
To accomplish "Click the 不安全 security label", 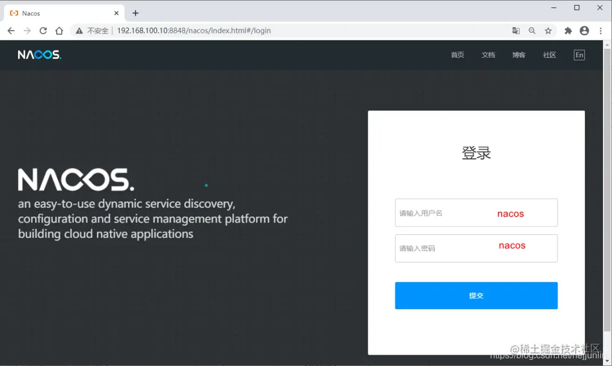I will 97,31.
